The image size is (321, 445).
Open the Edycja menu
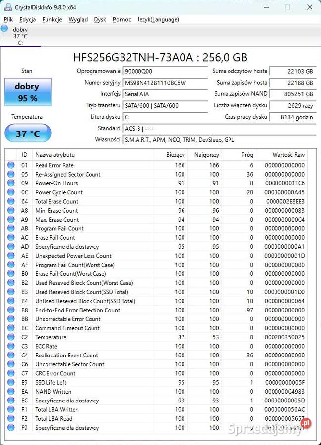tap(28, 20)
